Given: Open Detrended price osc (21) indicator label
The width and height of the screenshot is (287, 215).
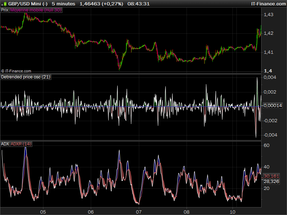Looking at the screenshot, I should 25,77.
